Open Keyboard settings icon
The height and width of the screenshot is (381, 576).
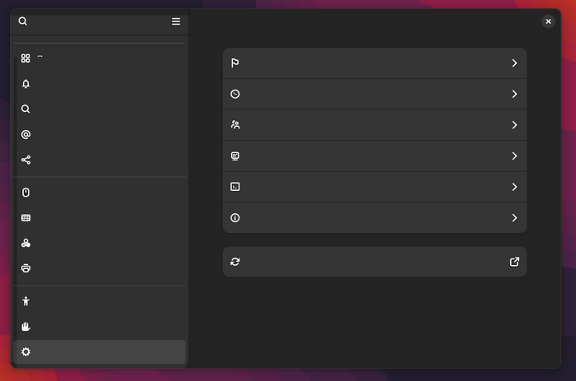26,218
